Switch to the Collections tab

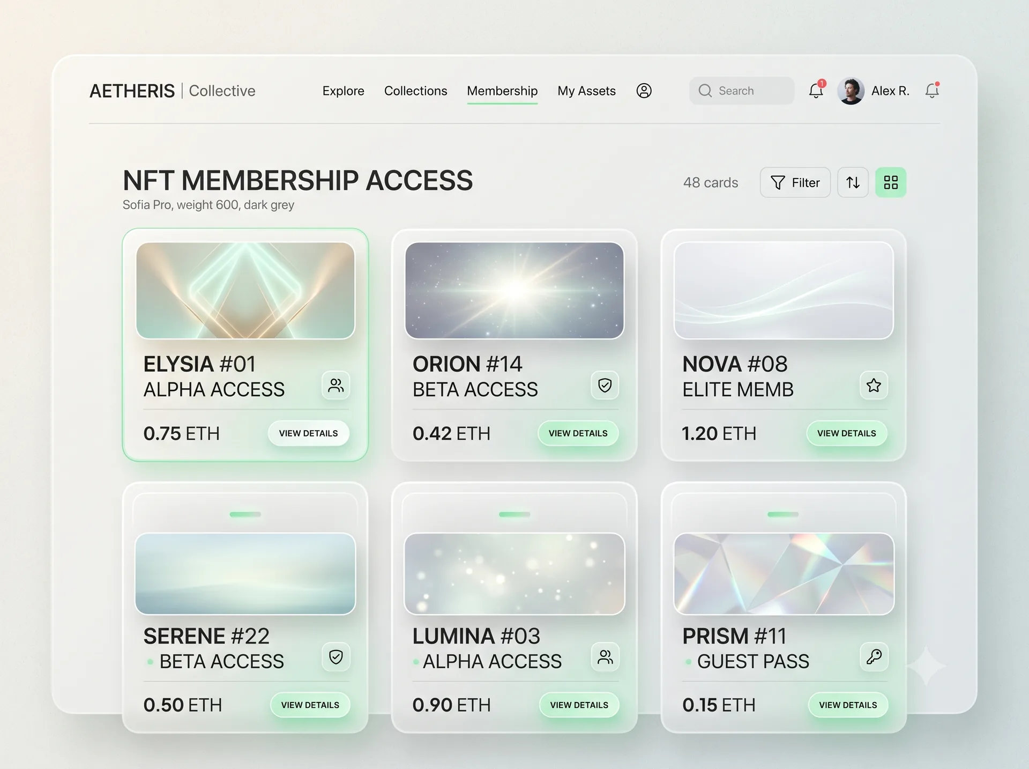[415, 91]
